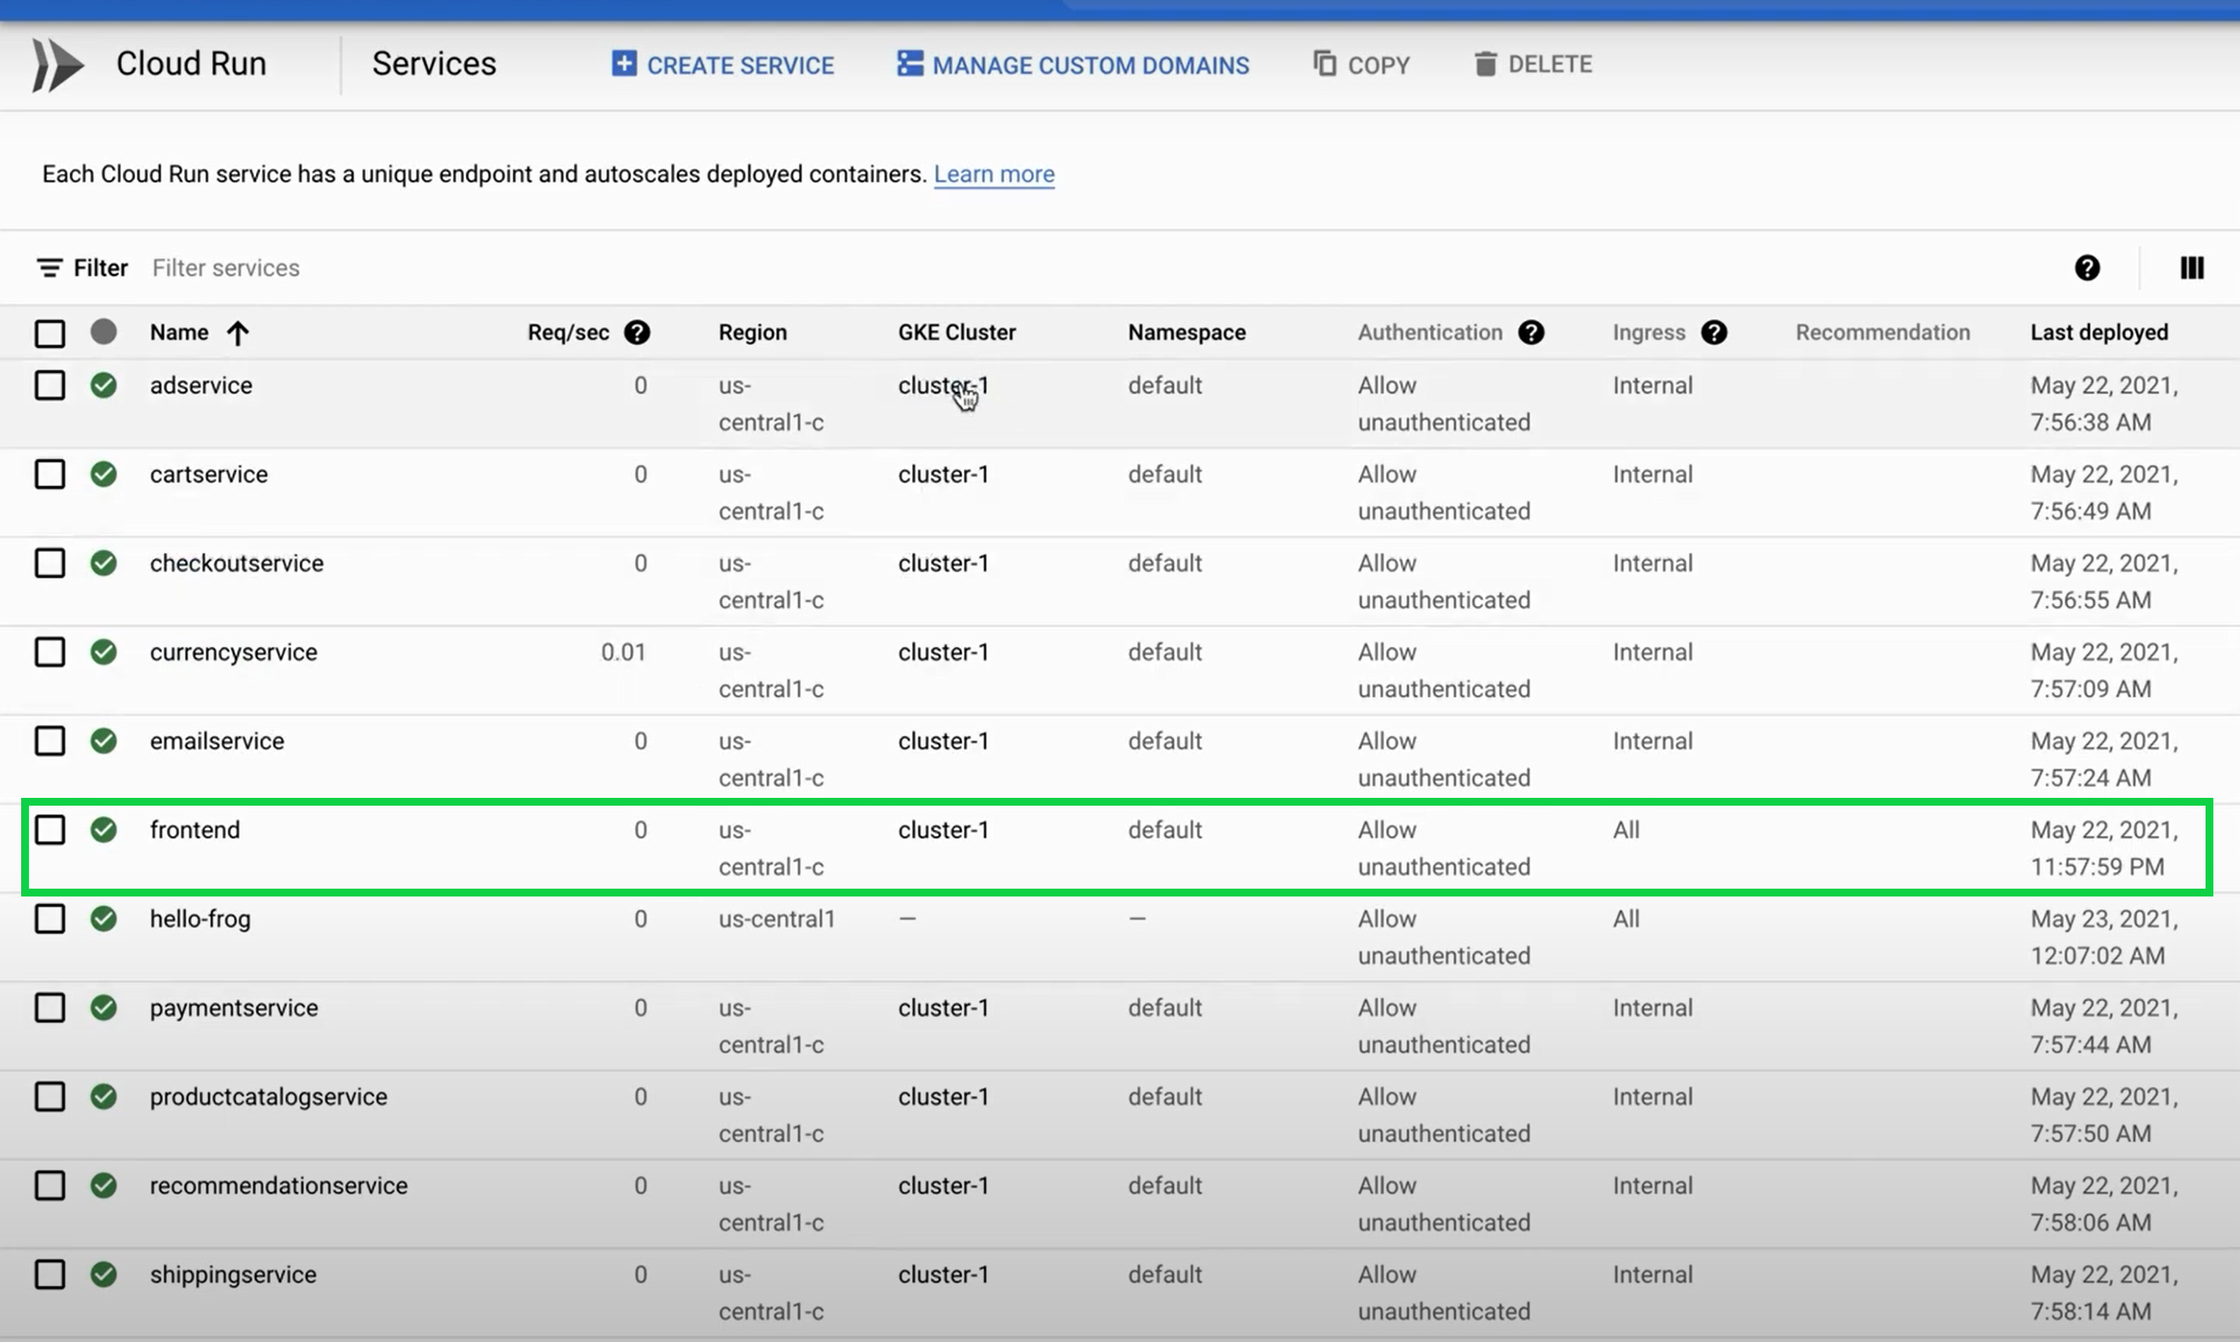Sort by the Last deployed column
The image size is (2240, 1342).
point(2098,333)
